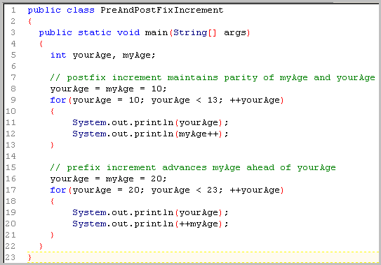Click line number 17 in the gutter

pos(11,190)
